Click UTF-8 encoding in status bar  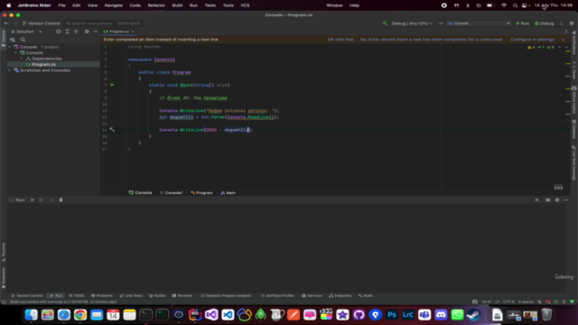508,302
